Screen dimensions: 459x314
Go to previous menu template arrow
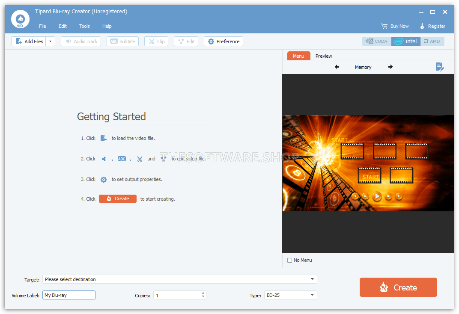(337, 67)
